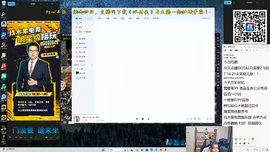Click the round arrows icon in game window
270x152 pixels.
(x=63, y=54)
